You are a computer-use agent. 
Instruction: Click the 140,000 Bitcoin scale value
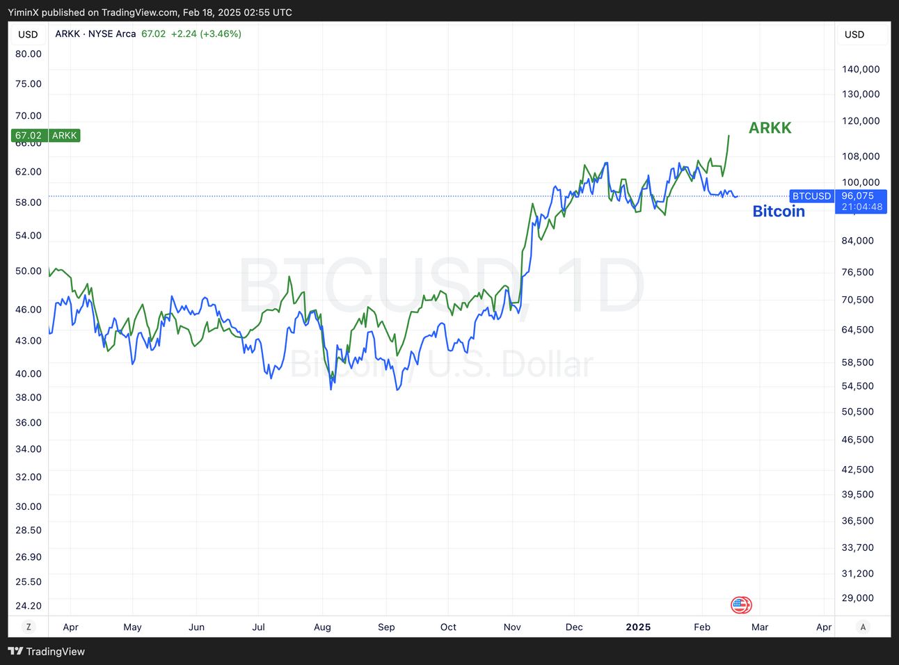pyautogui.click(x=861, y=69)
